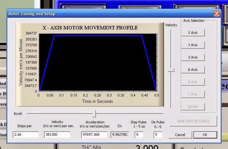Screen dimensions: 228x149
Task: Choose the Z Axis button
Action: click(x=193, y=57)
